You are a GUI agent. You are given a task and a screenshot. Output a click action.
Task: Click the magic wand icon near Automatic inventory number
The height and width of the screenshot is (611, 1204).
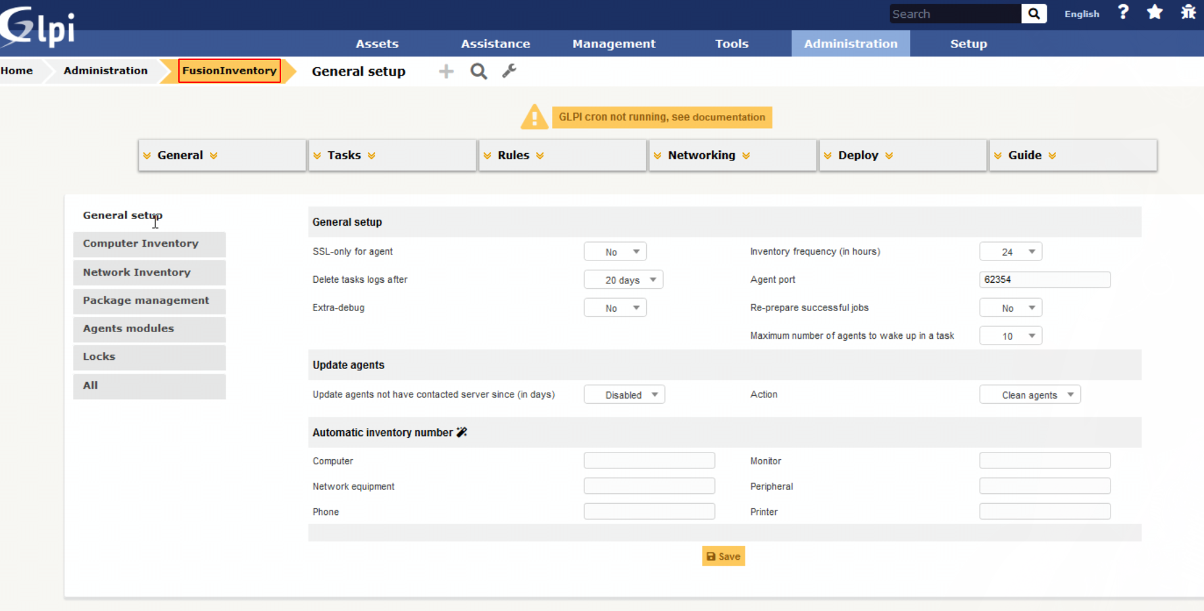tap(462, 432)
